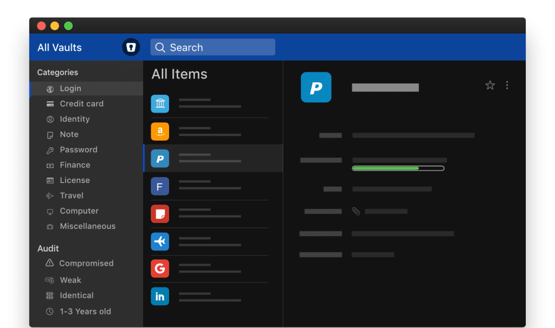The width and height of the screenshot is (555, 328).
Task: Click the password strength bar
Action: point(398,168)
